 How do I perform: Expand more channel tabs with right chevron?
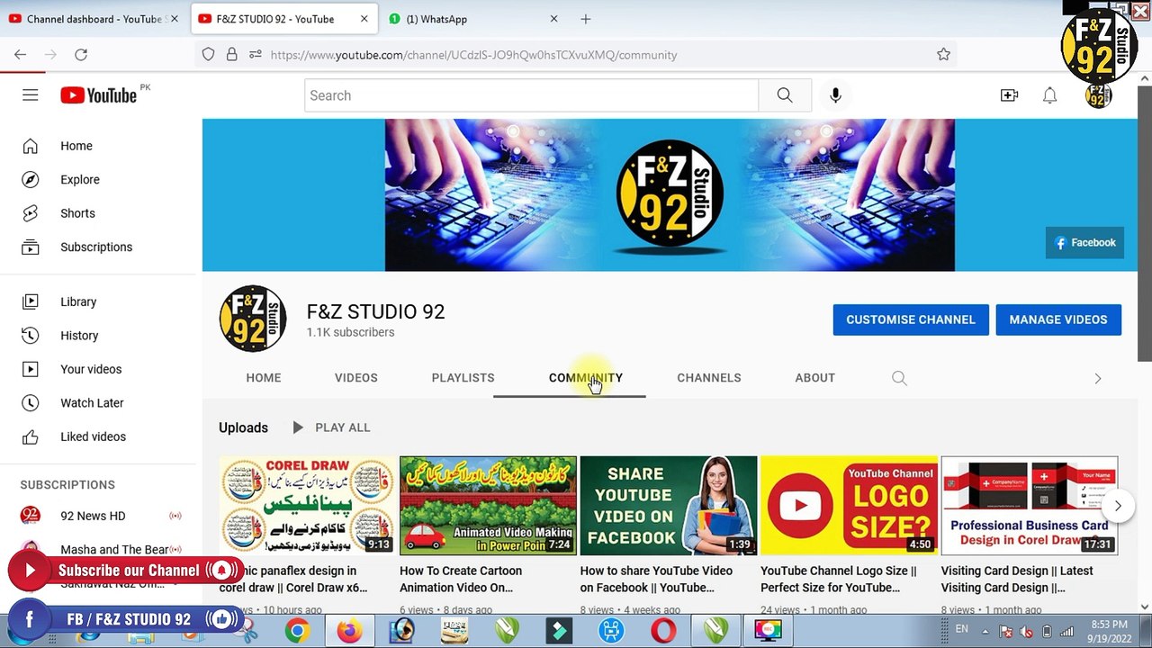1098,378
